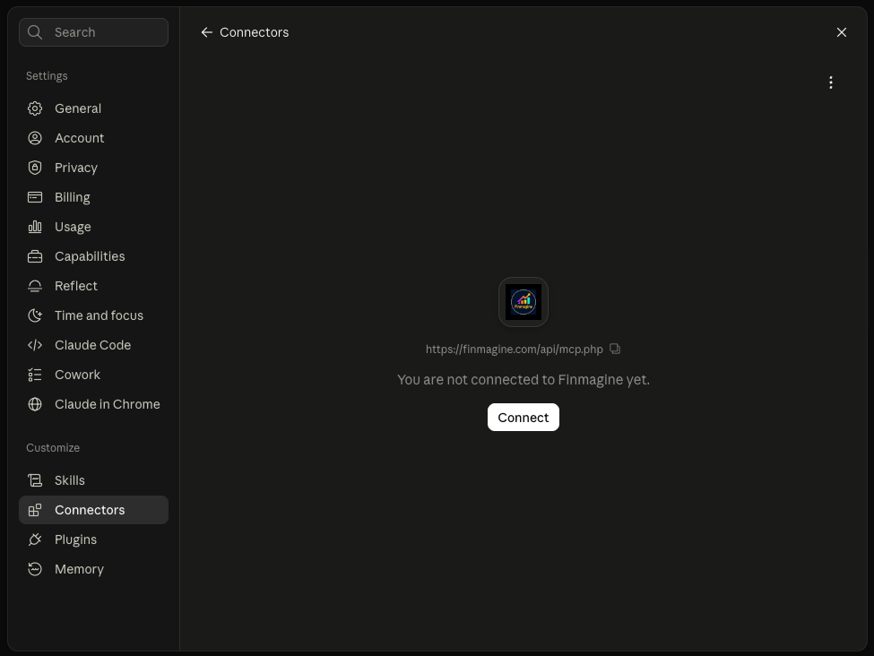
Task: Open Account settings
Action: click(93, 138)
